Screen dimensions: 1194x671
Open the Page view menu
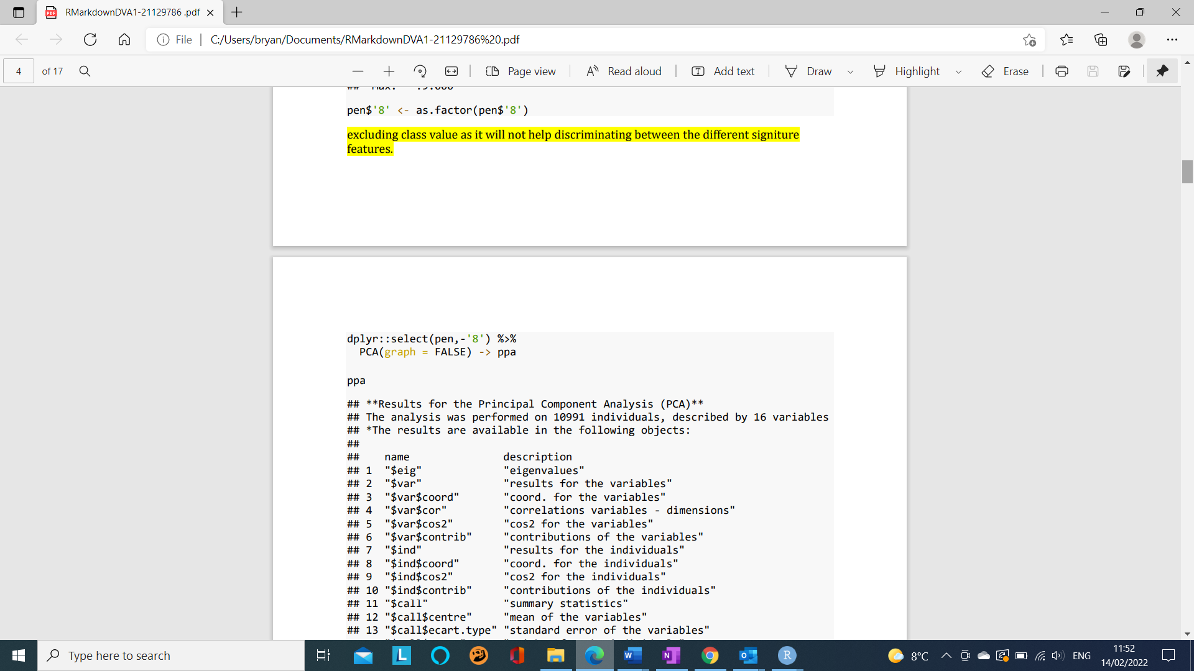tap(521, 71)
